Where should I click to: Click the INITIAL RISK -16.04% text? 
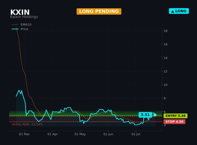[x=27, y=124]
